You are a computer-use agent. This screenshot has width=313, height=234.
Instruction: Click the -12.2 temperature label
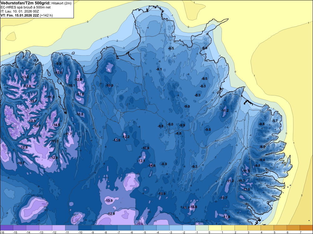126,137
